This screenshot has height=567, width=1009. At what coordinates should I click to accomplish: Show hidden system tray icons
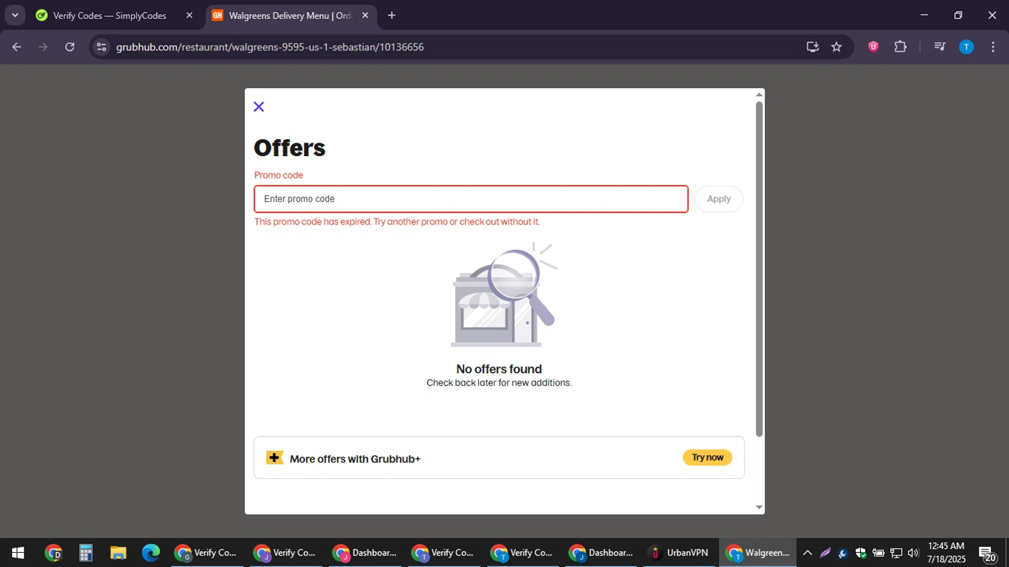click(807, 553)
